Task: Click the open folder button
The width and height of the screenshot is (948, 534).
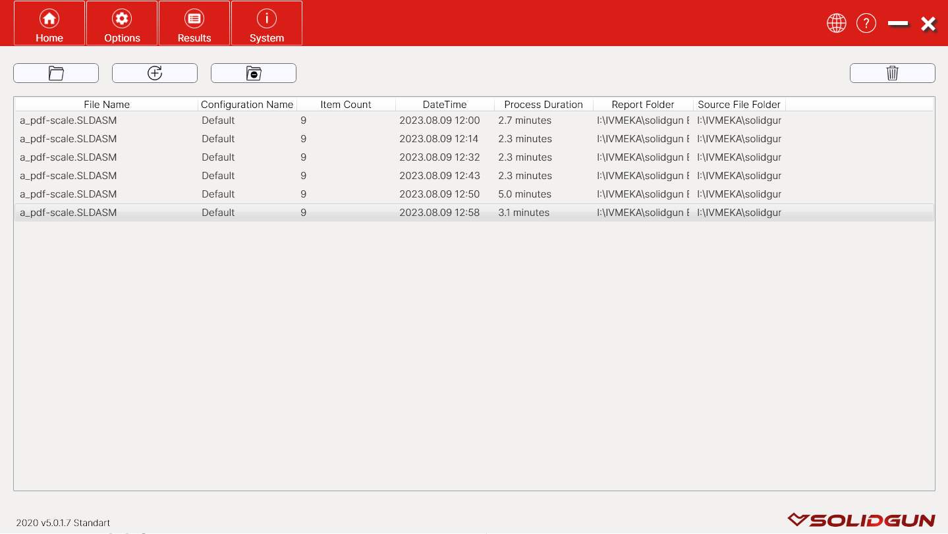Action: tap(56, 73)
